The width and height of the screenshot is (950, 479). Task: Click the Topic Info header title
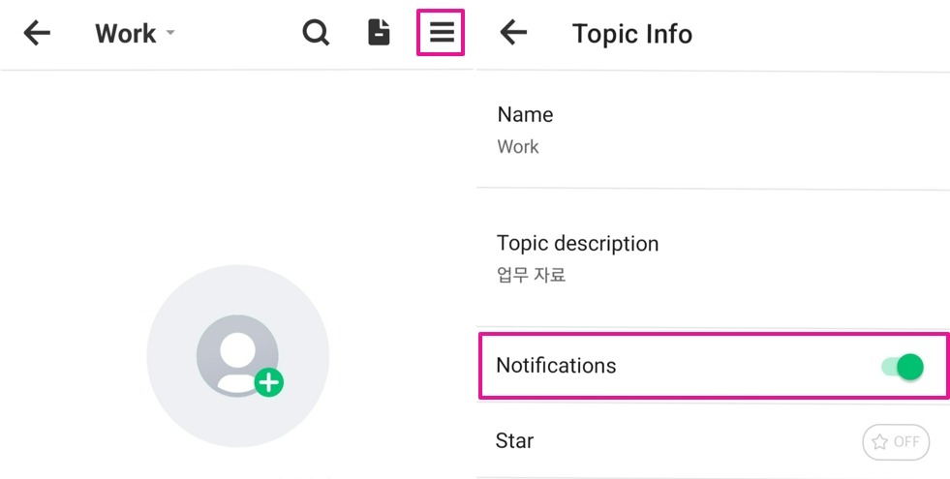click(x=631, y=34)
